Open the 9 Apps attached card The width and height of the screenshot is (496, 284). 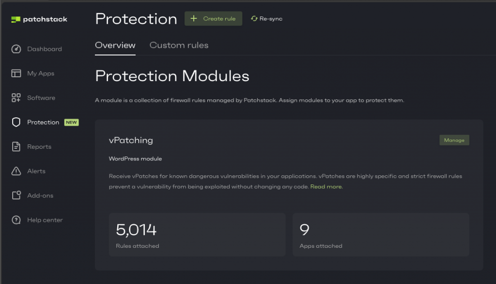point(381,235)
